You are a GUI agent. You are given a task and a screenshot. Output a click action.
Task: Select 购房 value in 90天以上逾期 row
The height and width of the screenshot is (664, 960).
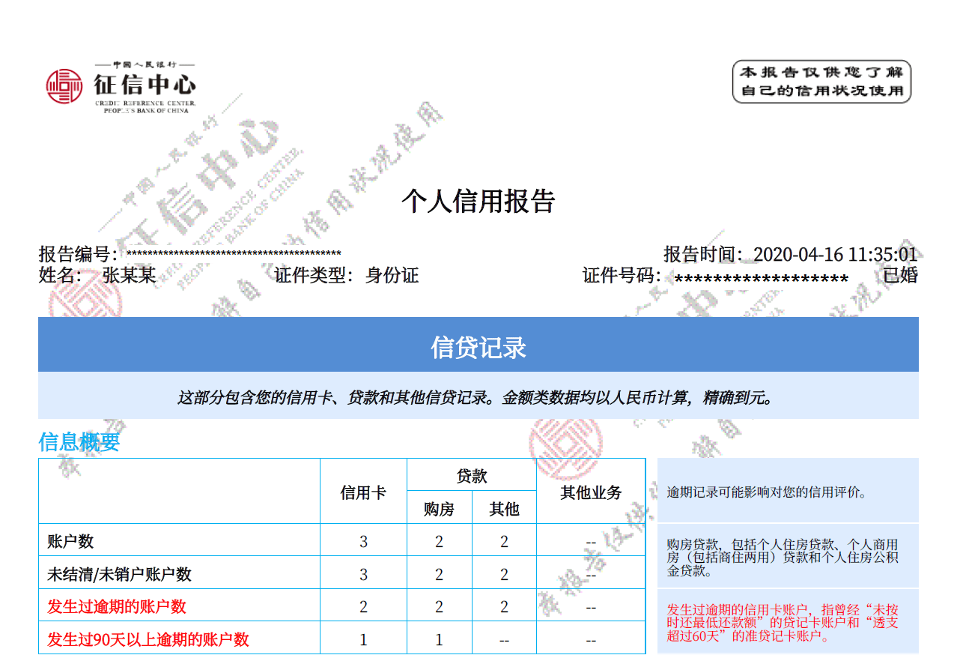[439, 640]
